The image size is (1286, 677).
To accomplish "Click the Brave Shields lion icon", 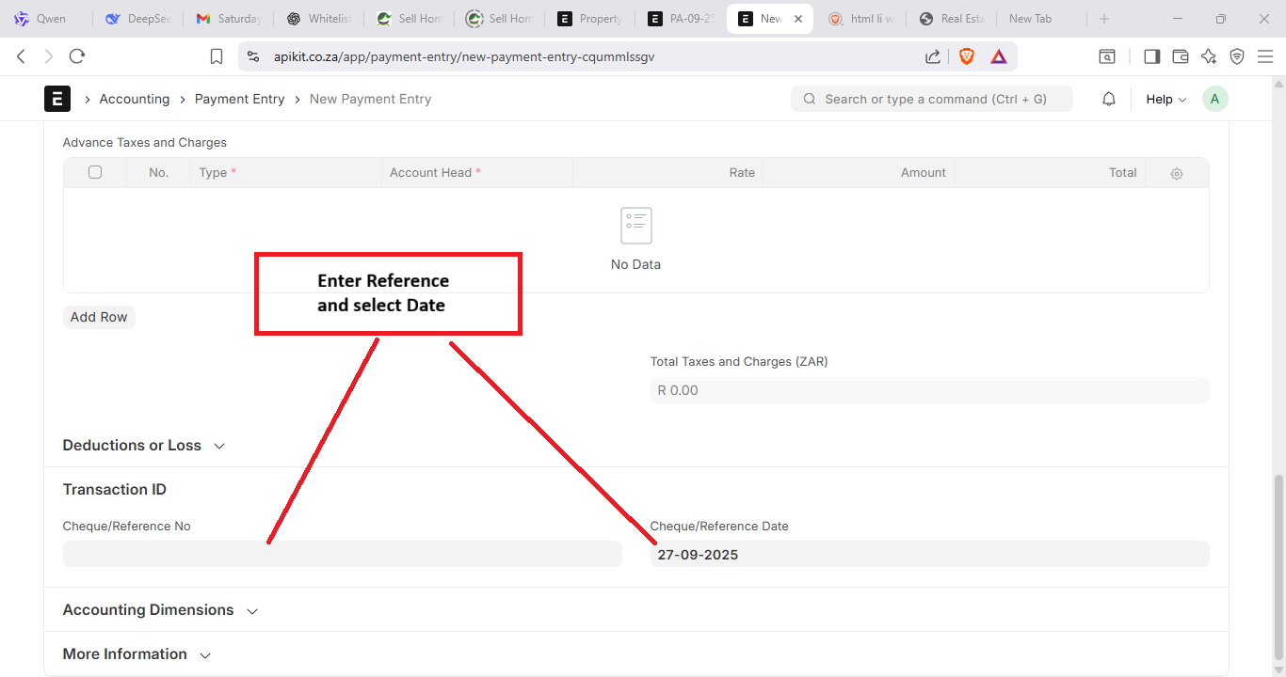I will coord(967,56).
